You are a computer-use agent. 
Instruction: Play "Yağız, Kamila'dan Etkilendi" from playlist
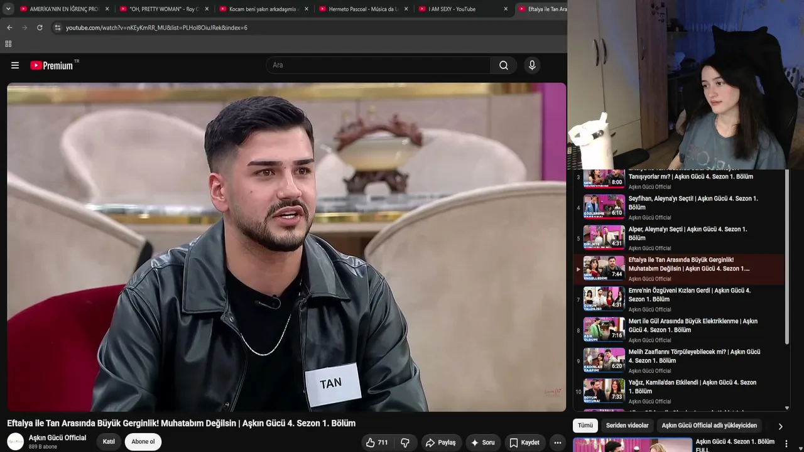692,387
